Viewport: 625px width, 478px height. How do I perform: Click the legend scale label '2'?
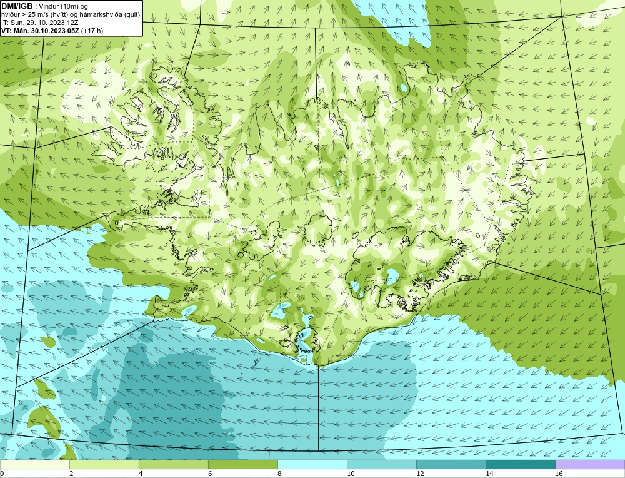71,474
